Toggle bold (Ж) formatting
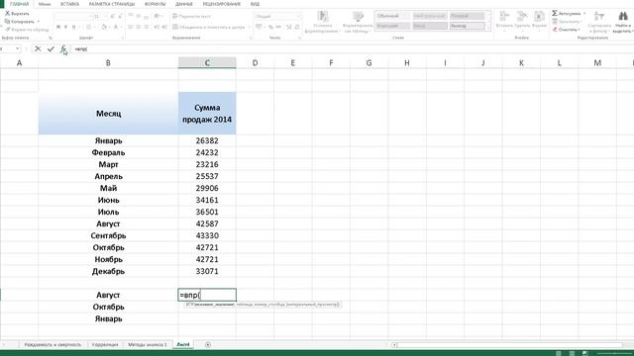This screenshot has height=356, width=634. (x=58, y=27)
